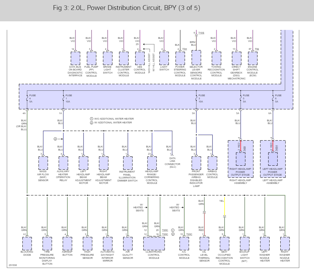Select the 'FUSE 1 10A' label
314x276 pixels.
pyautogui.click(x=68, y=98)
